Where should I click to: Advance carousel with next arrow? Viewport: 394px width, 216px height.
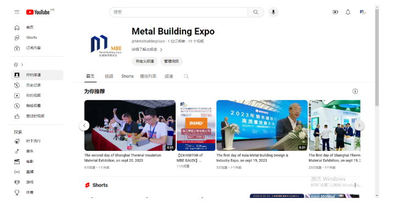[x=359, y=125]
